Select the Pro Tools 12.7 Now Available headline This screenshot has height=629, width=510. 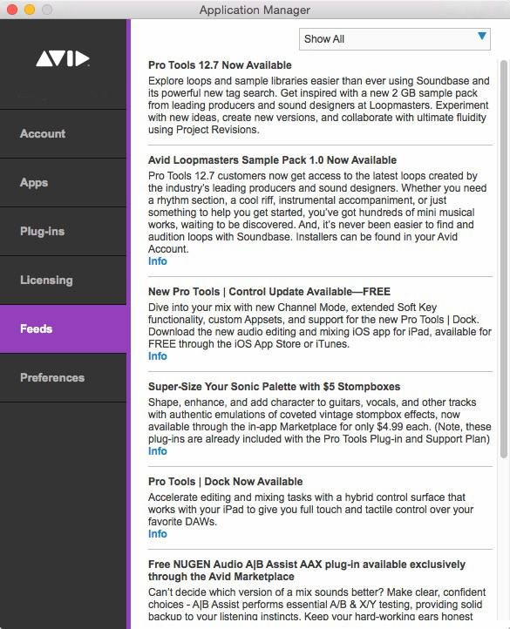[x=220, y=65]
